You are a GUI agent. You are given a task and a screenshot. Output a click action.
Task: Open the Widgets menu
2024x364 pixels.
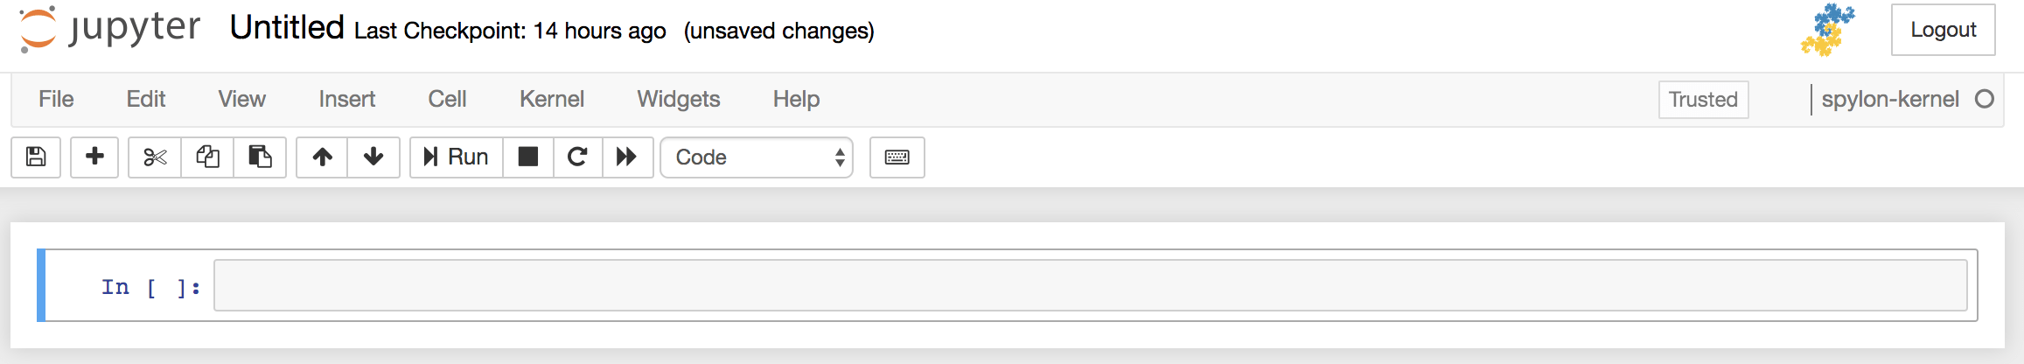(x=679, y=99)
